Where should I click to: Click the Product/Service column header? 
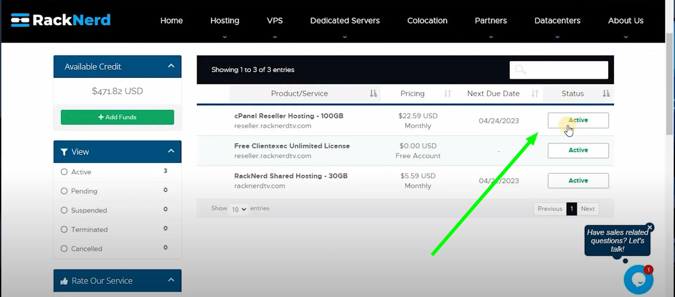[x=305, y=94]
